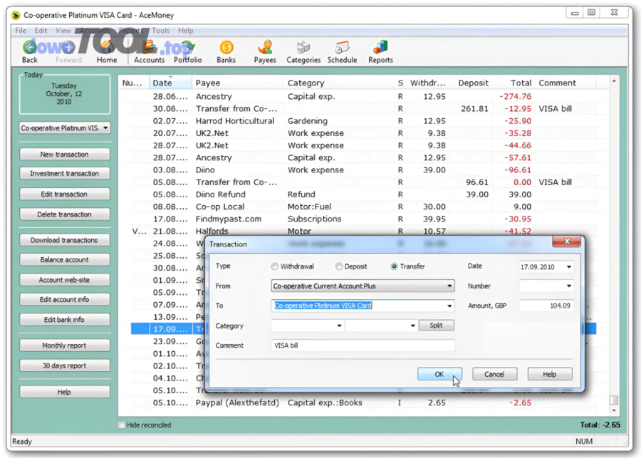Select the Findmypast.com transaction row
The image size is (641, 458).
coord(364,219)
